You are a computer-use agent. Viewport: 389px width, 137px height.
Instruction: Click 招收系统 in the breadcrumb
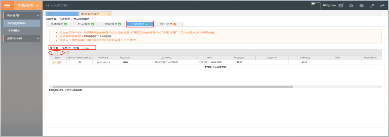[x=65, y=19]
